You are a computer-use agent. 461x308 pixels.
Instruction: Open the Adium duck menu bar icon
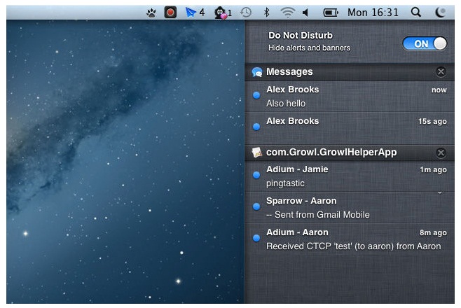pos(221,13)
